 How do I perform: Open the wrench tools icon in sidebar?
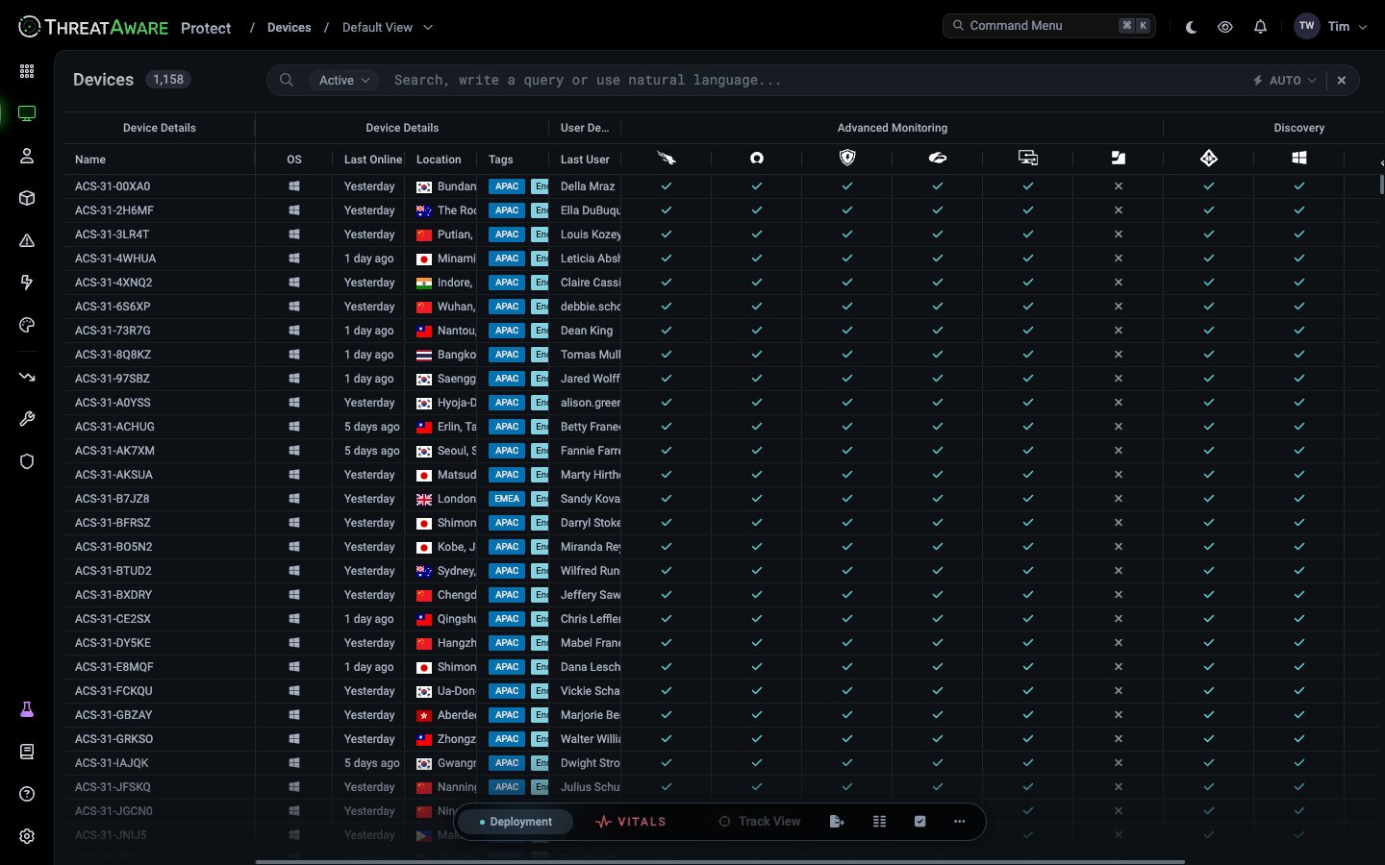[x=27, y=419]
